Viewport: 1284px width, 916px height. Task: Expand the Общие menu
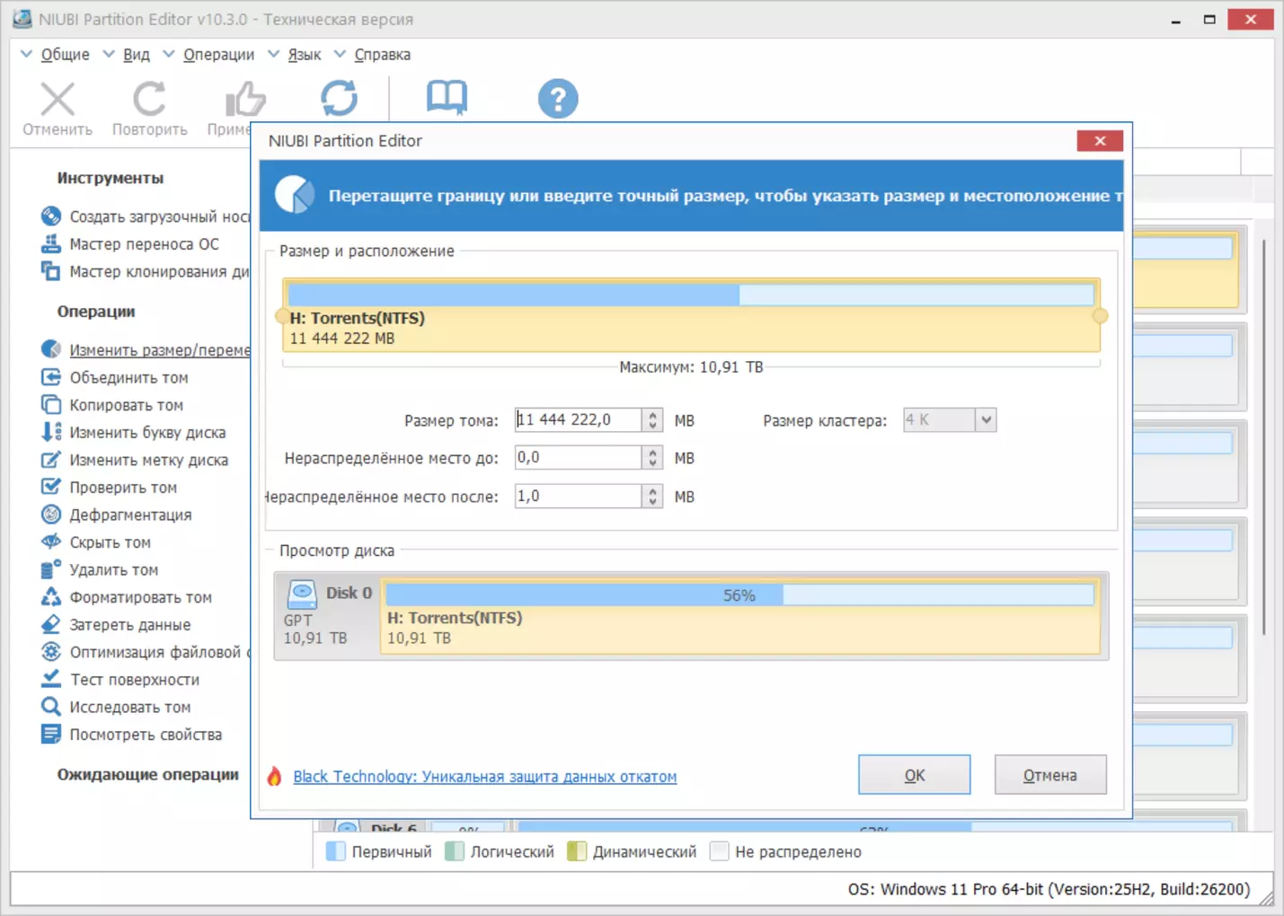[65, 55]
